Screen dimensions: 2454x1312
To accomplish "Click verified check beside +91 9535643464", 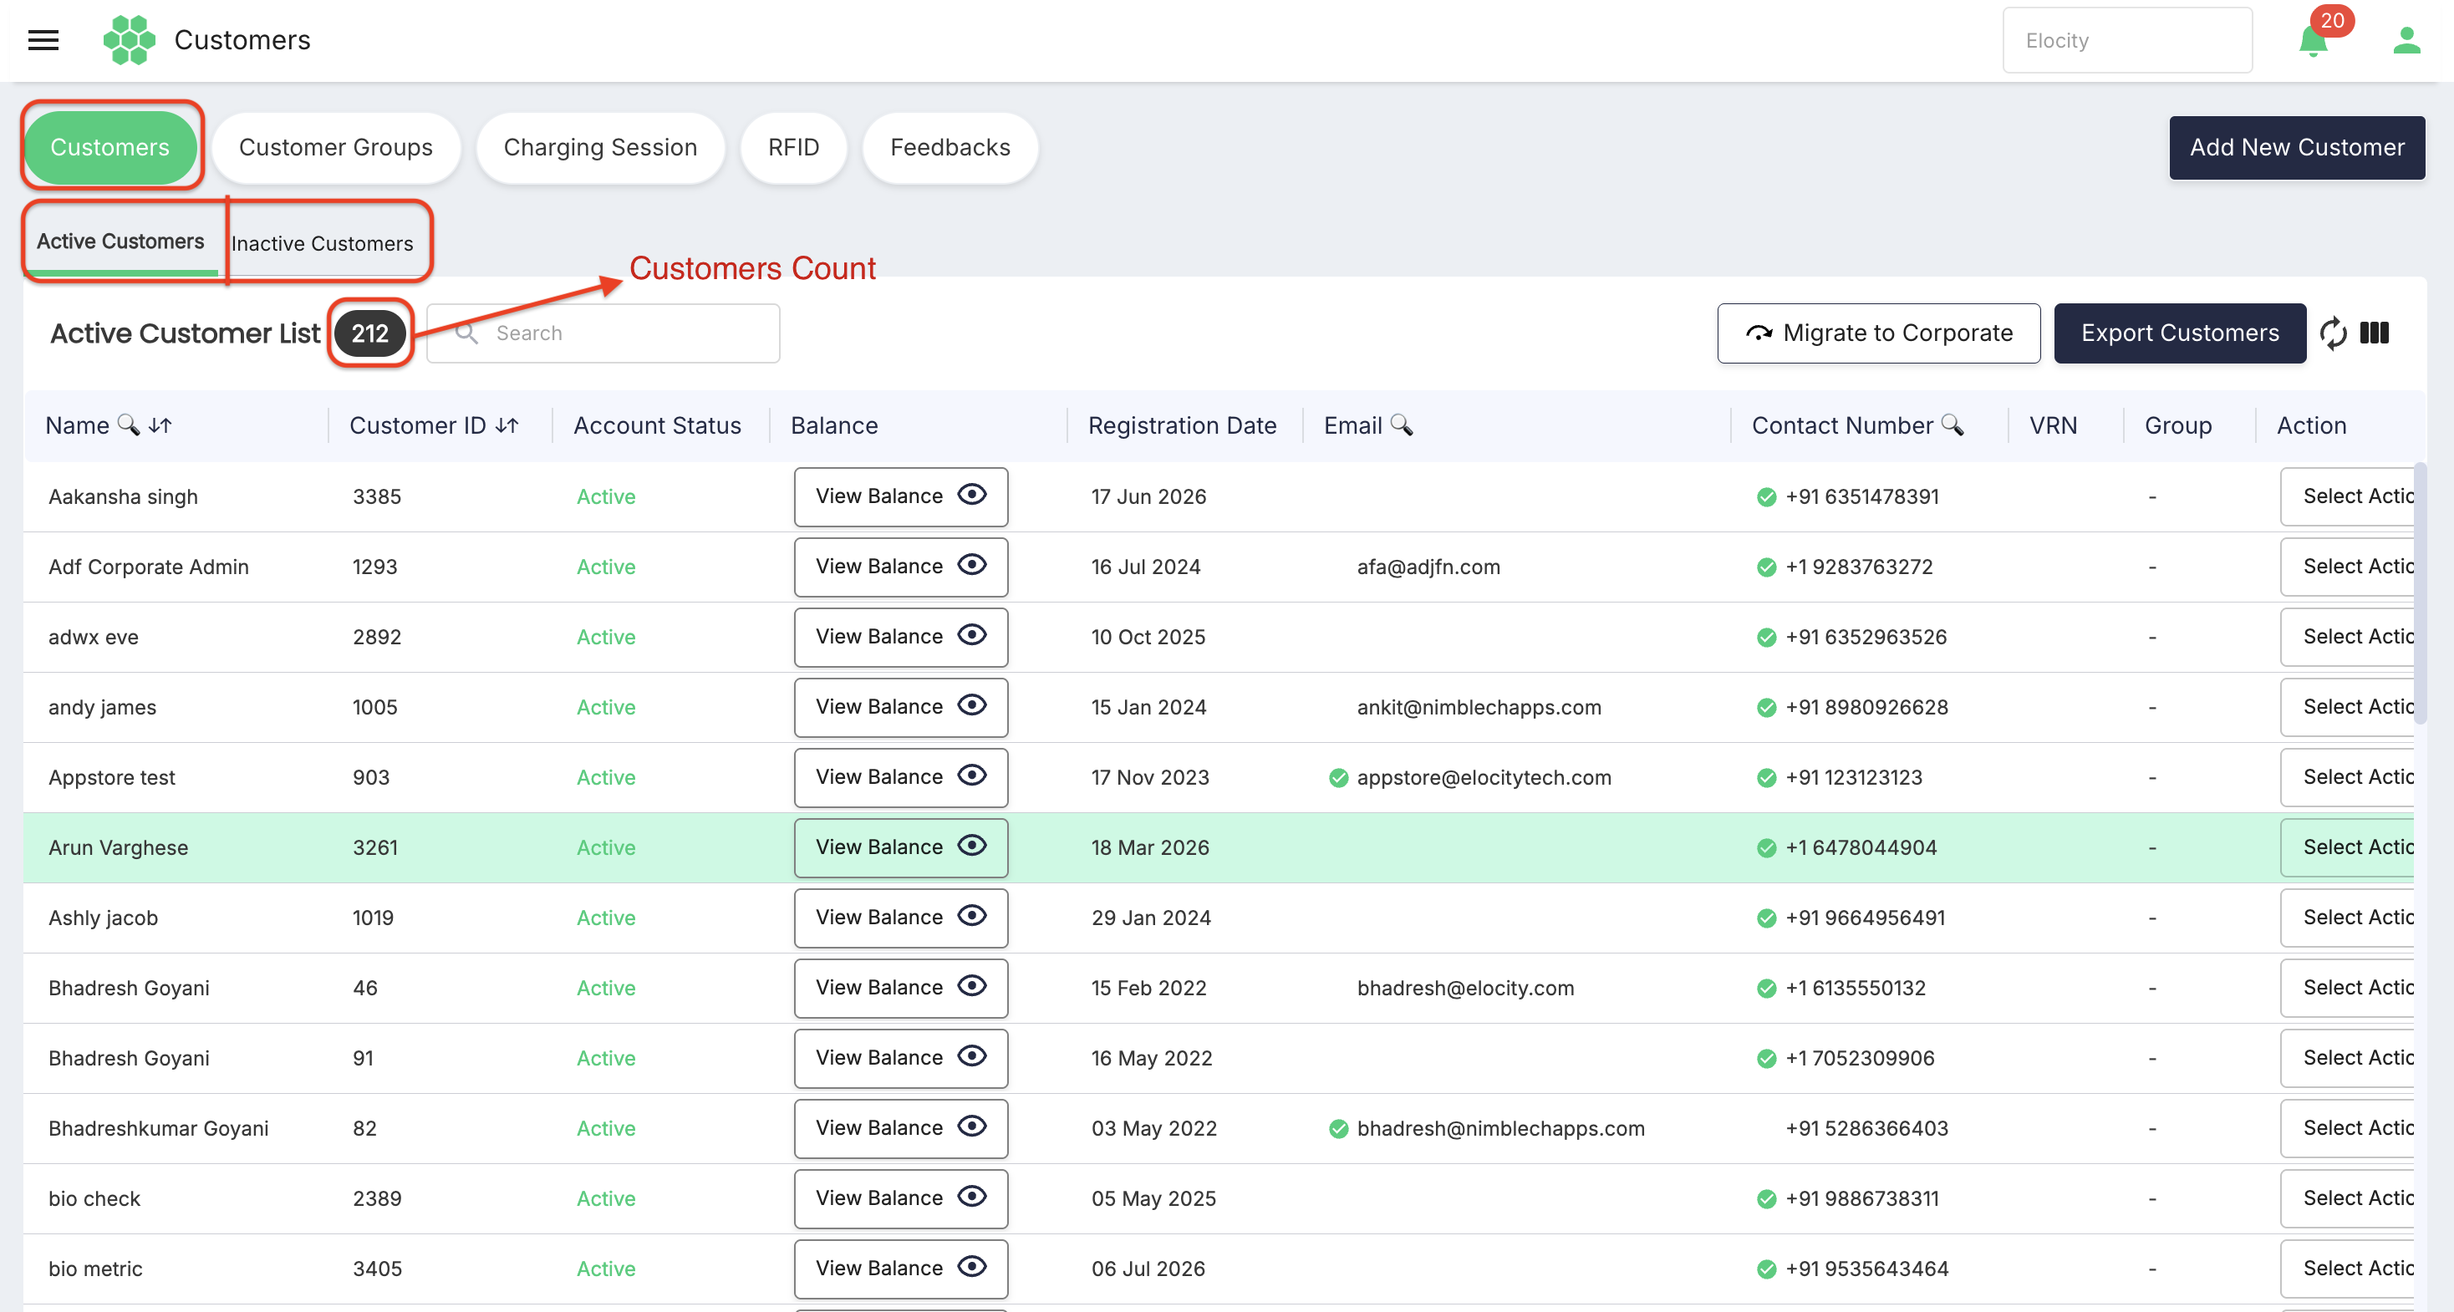I will [x=1766, y=1269].
